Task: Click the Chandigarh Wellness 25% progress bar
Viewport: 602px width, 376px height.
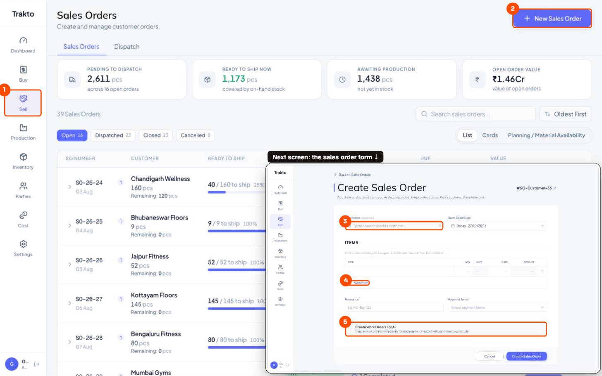Action: click(x=236, y=192)
